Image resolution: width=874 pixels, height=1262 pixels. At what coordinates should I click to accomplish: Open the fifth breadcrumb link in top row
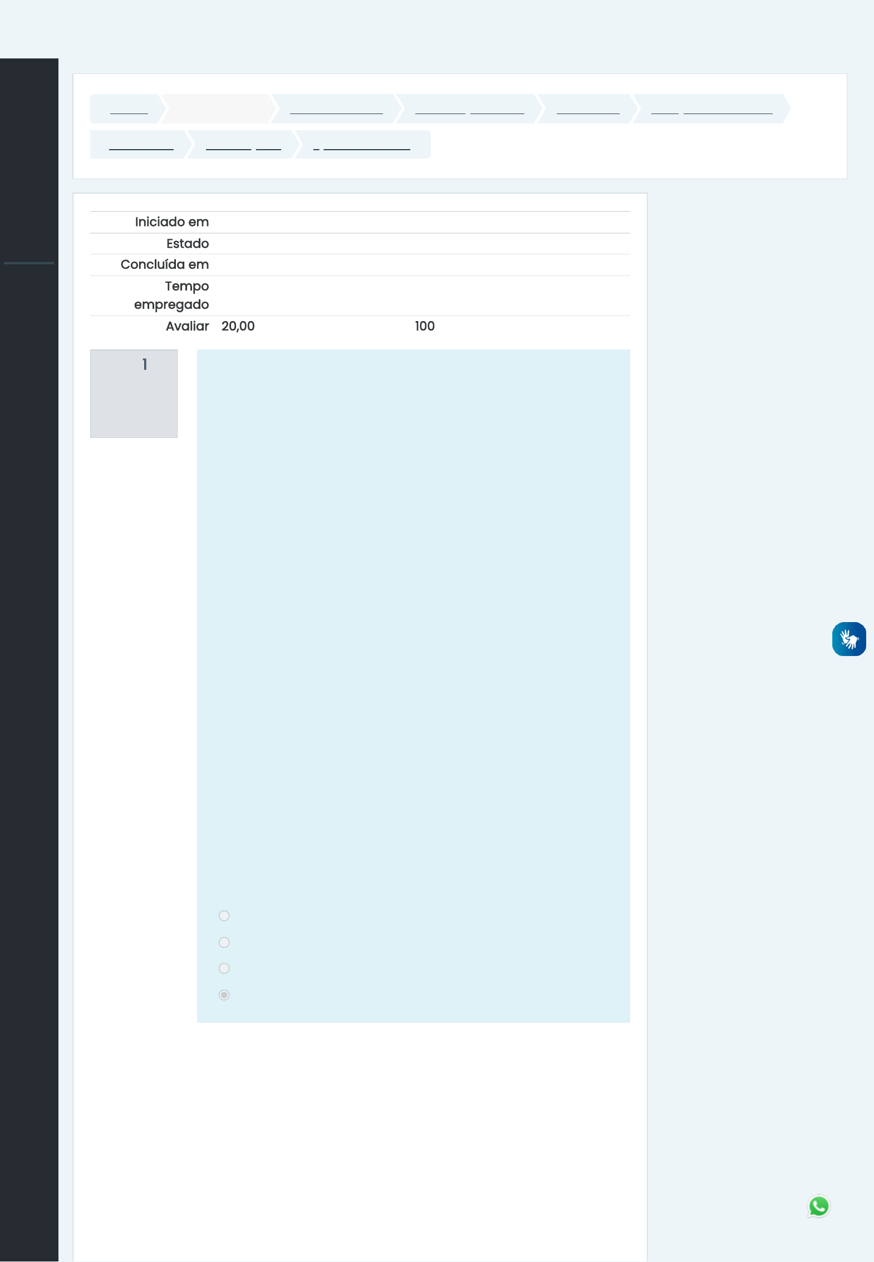click(587, 109)
